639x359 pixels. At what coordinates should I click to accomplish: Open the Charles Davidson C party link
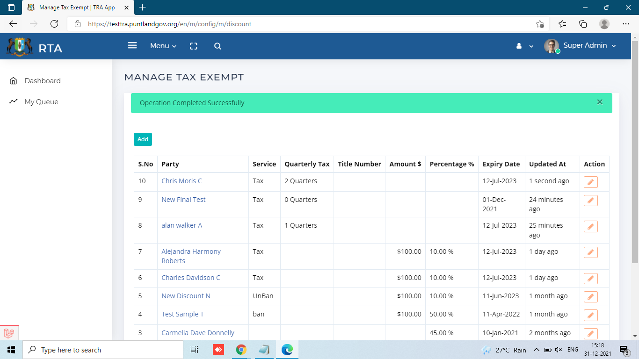click(x=191, y=278)
